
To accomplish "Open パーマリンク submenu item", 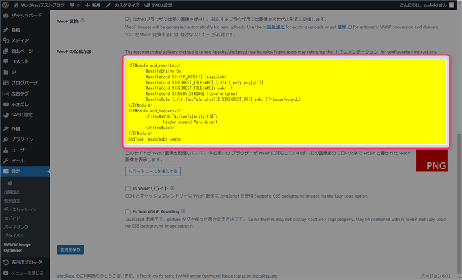I will [x=16, y=227].
